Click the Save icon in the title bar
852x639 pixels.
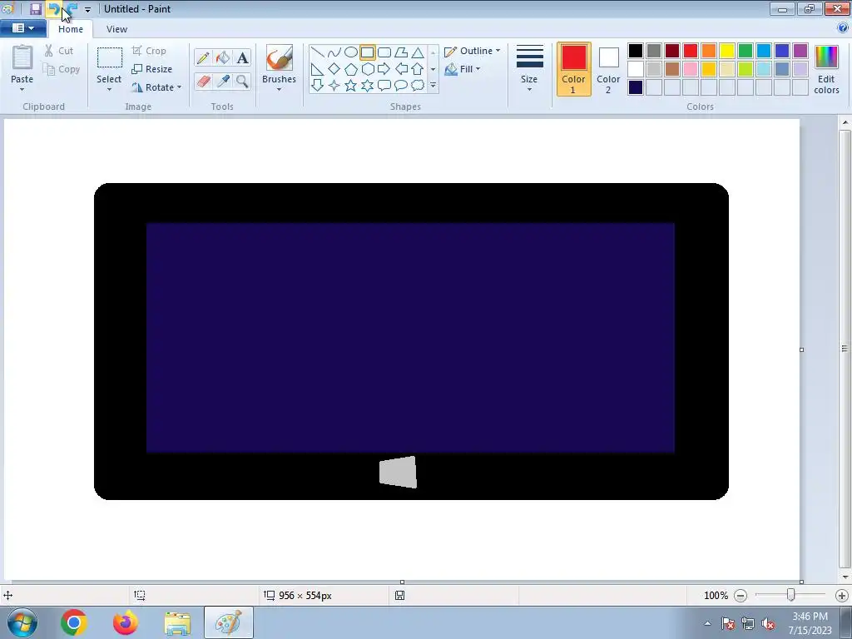[x=36, y=8]
